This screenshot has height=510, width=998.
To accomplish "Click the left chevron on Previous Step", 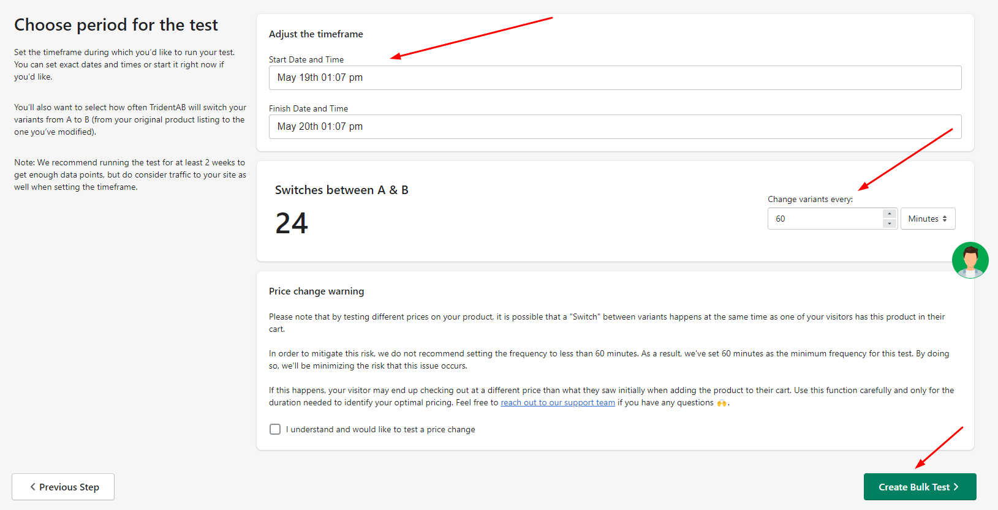I will pyautogui.click(x=33, y=487).
